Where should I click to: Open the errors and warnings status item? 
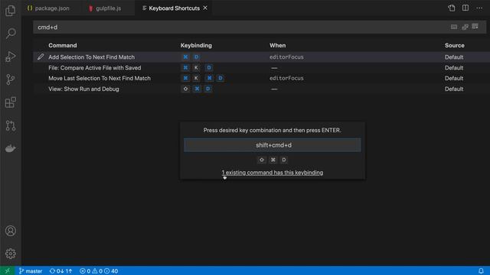point(99,270)
